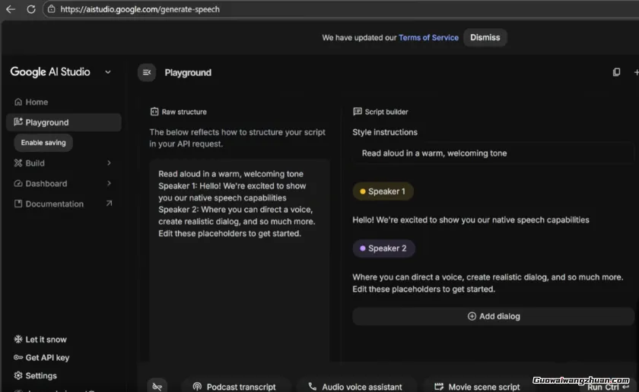Select Playground in the sidebar
Image resolution: width=639 pixels, height=392 pixels.
coord(47,122)
